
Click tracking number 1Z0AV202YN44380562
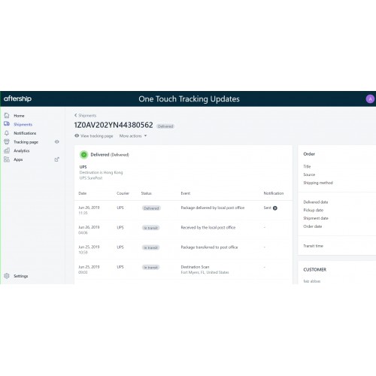point(114,125)
